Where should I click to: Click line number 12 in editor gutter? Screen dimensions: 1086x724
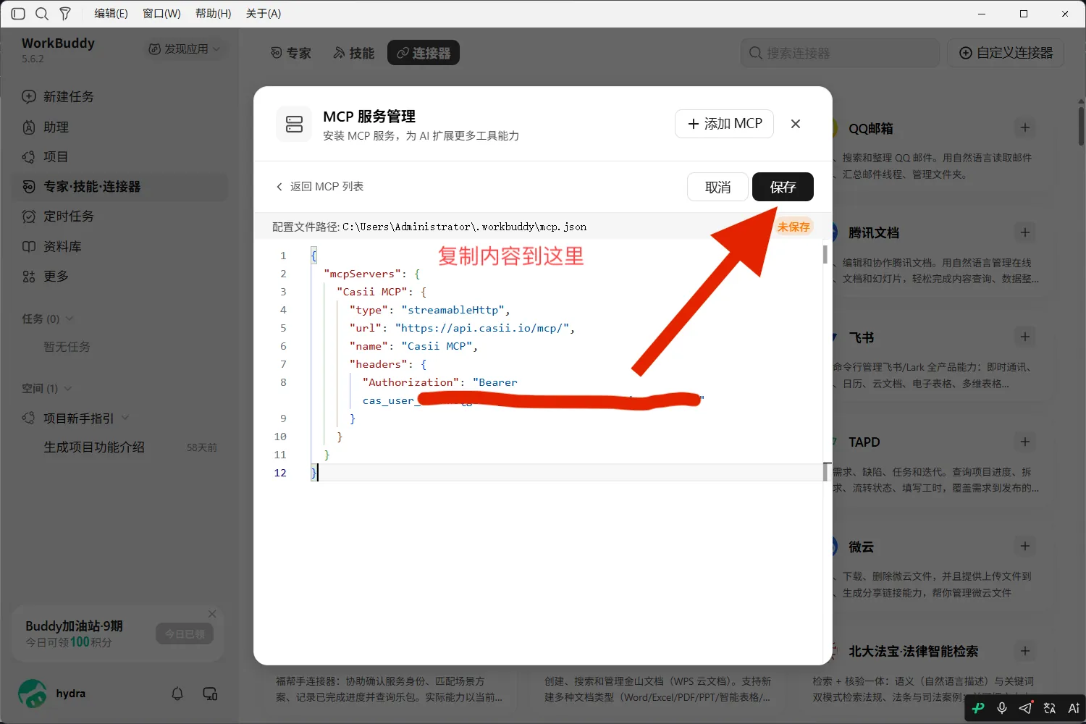280,473
